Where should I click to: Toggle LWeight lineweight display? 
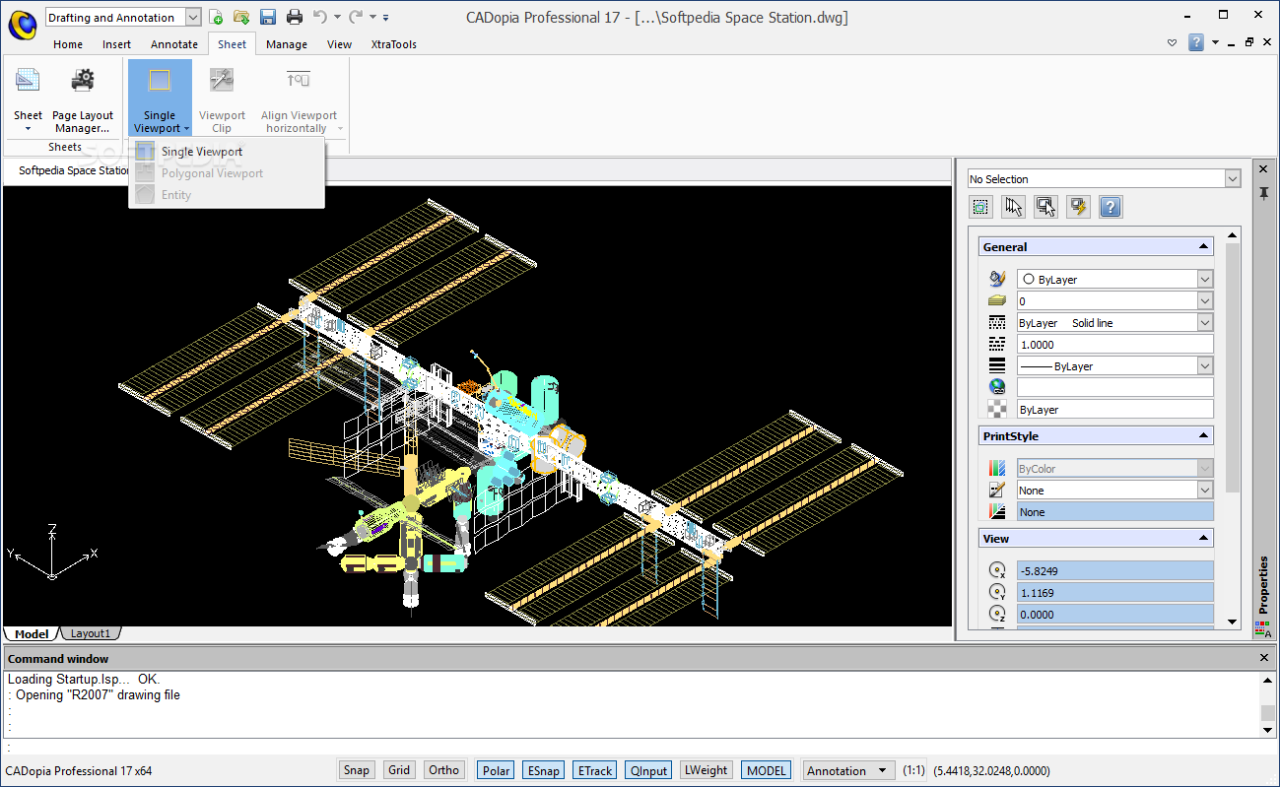tap(706, 770)
